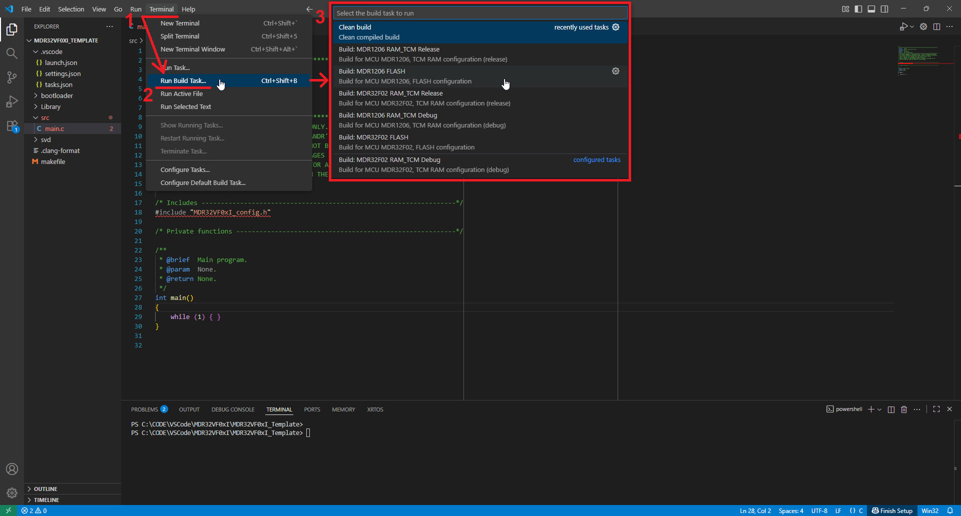Open the new terminal launch profile dropdown
This screenshot has height=516, width=961.
point(879,409)
